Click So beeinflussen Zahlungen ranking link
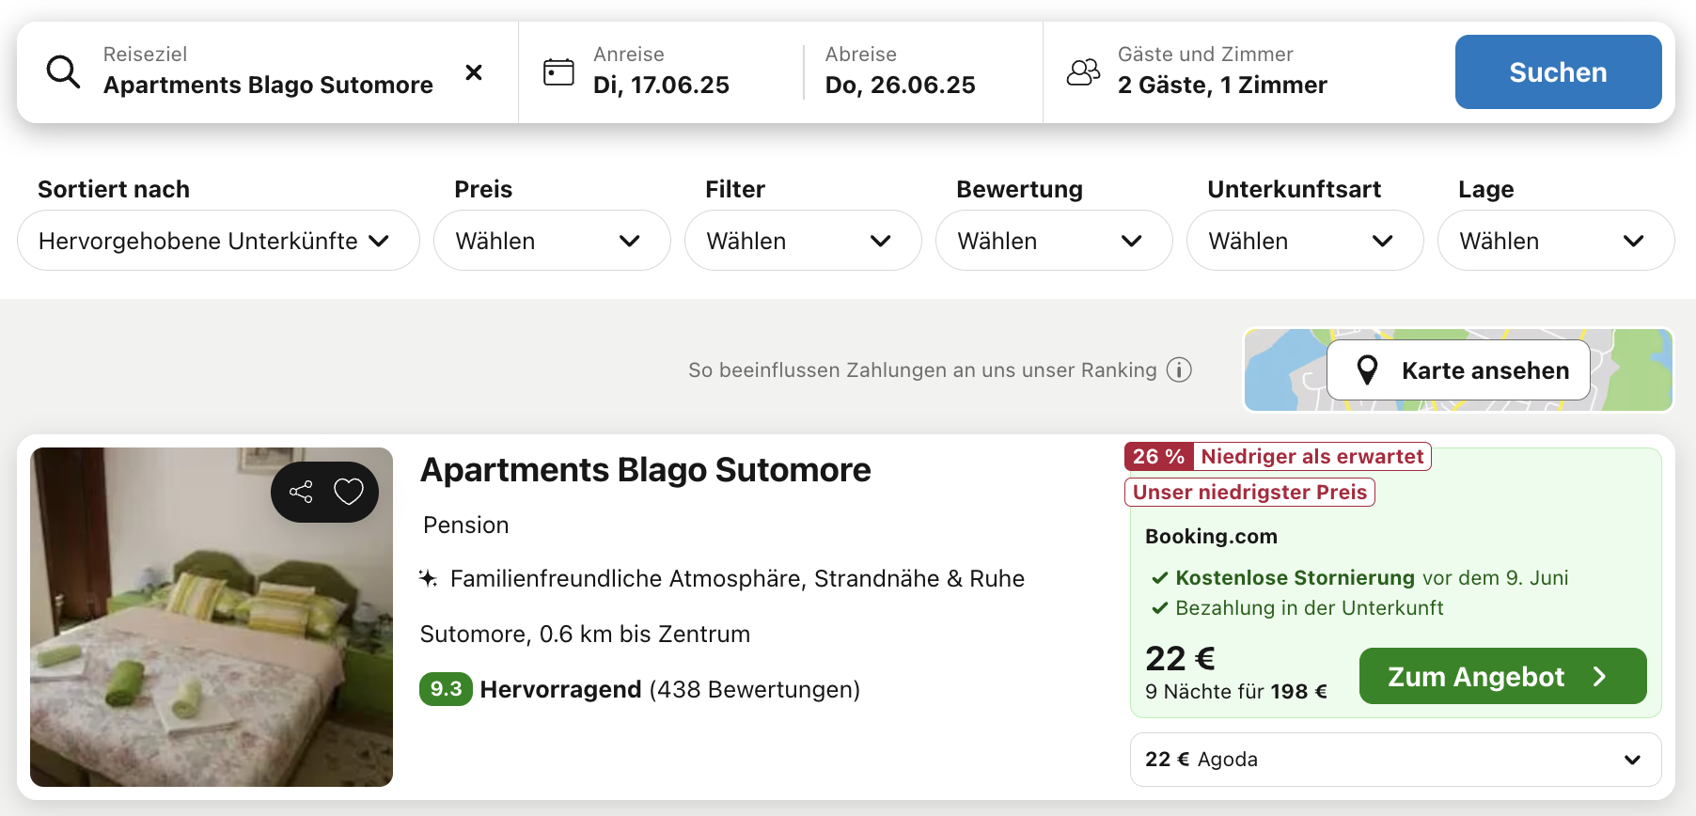This screenshot has width=1696, height=816. coord(922,370)
